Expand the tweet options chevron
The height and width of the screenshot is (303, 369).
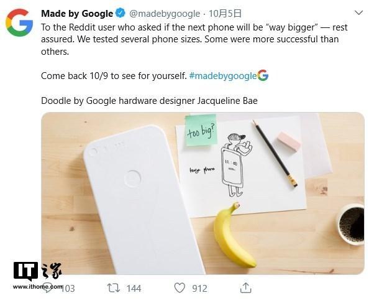pyautogui.click(x=358, y=12)
